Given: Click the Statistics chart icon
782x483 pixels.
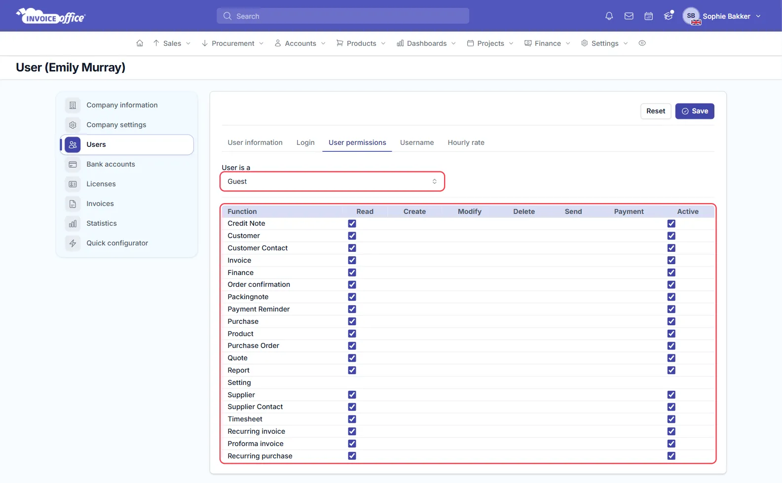Looking at the screenshot, I should coord(73,223).
